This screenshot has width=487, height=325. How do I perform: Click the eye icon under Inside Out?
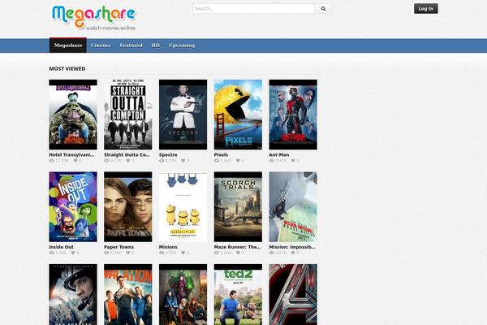point(52,253)
